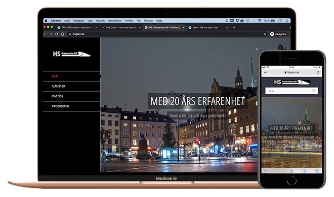Click the HS Golvservice AB logo on laptop
The image size is (334, 197).
(x=71, y=54)
